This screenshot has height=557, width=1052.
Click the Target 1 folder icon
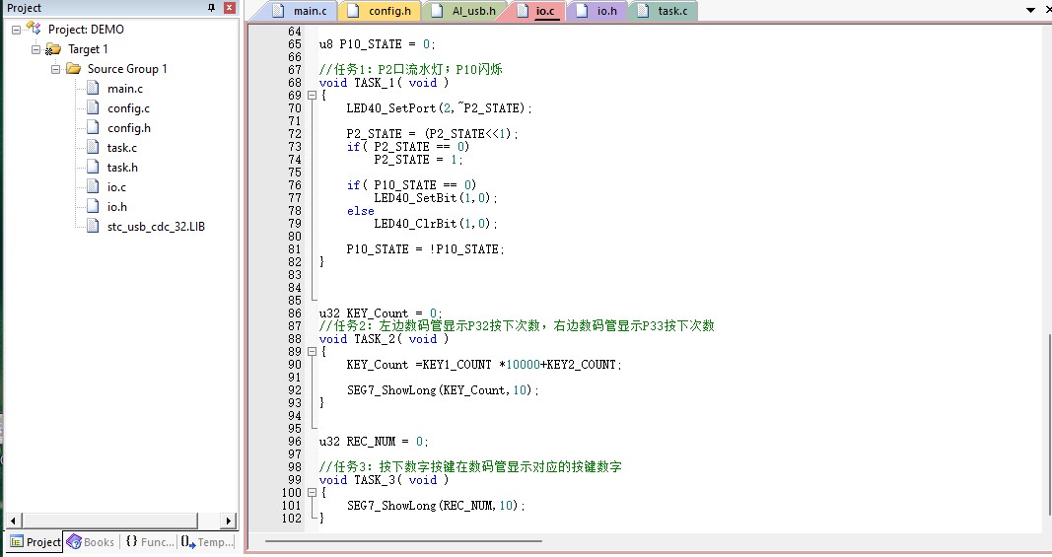(53, 49)
